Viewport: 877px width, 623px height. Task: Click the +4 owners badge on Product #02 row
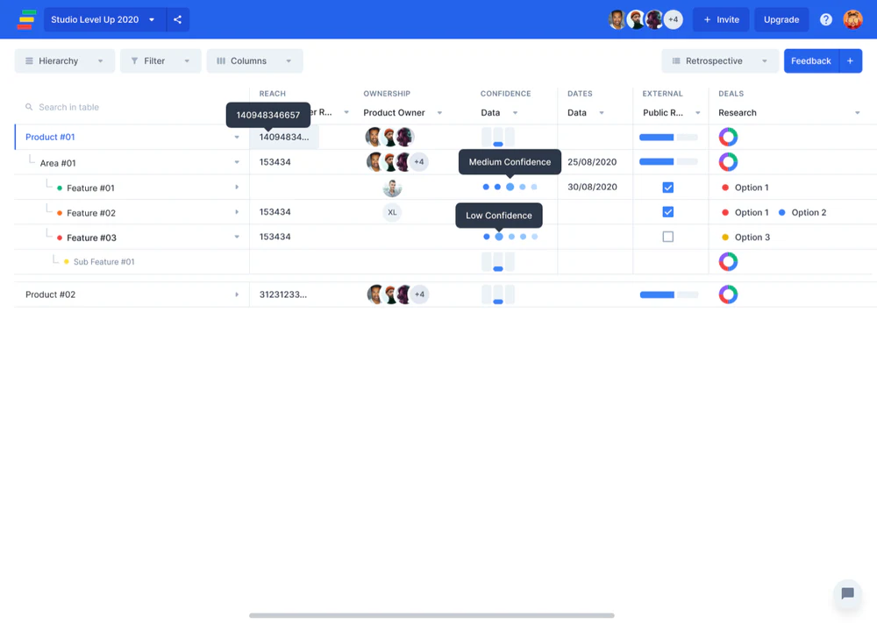pyautogui.click(x=419, y=294)
